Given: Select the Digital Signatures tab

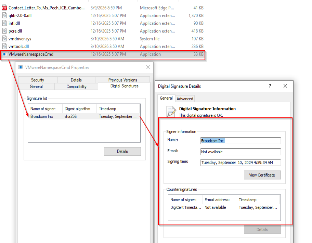Looking at the screenshot, I should pos(125,86).
